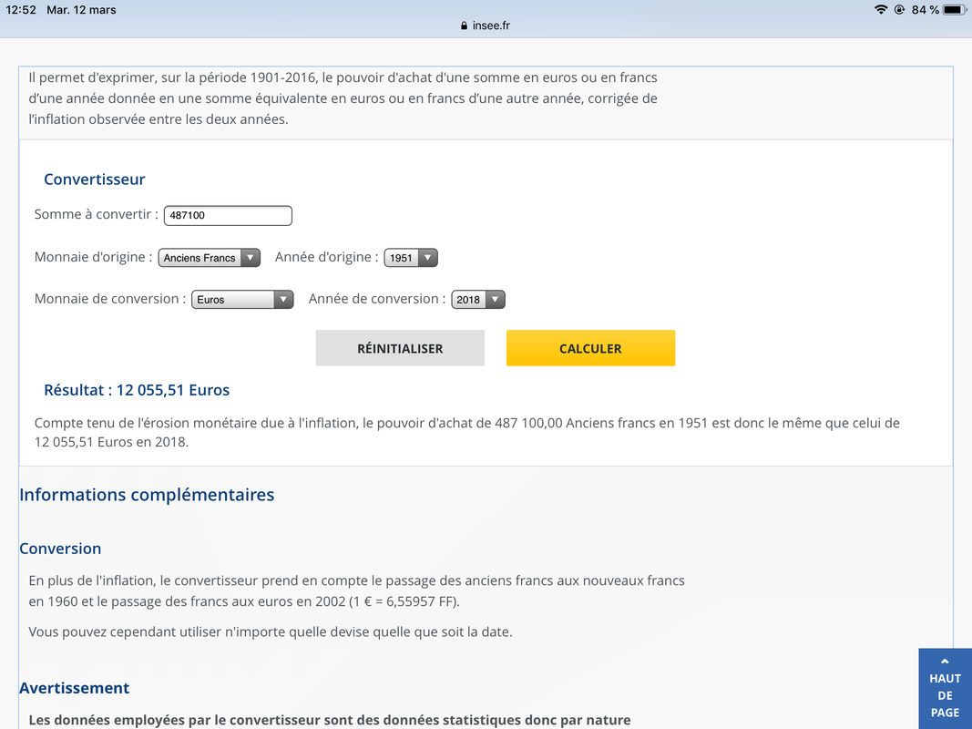
Task: Click the Année d'origine label
Action: (x=327, y=257)
